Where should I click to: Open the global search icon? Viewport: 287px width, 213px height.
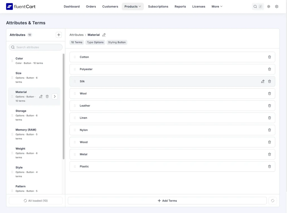255,7
